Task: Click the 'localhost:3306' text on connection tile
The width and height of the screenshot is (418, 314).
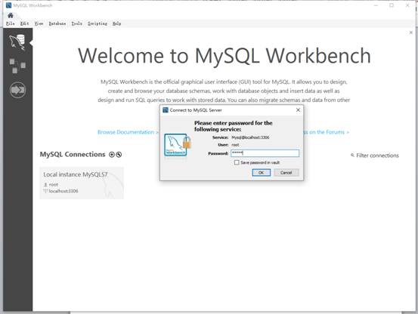Action: click(x=63, y=191)
